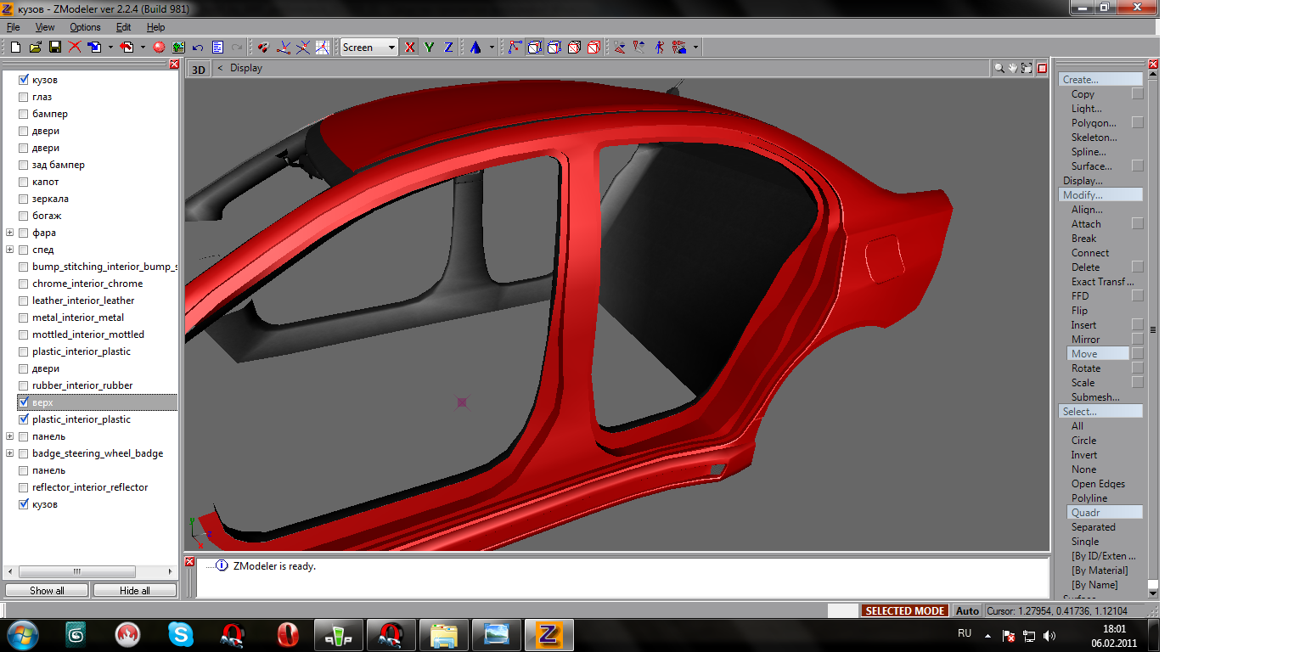Enable visibility of глаз object

24,97
